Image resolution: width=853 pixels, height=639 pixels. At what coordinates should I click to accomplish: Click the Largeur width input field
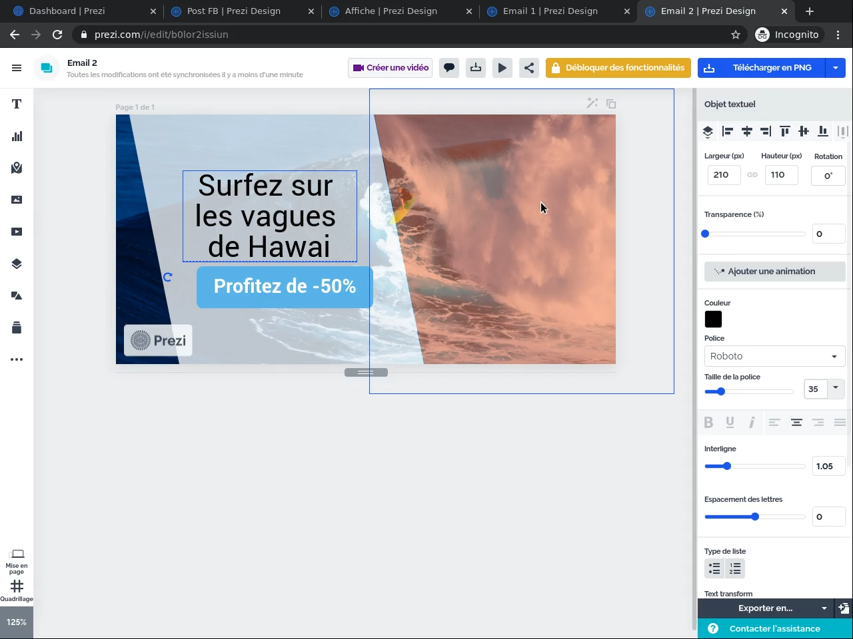pyautogui.click(x=724, y=175)
